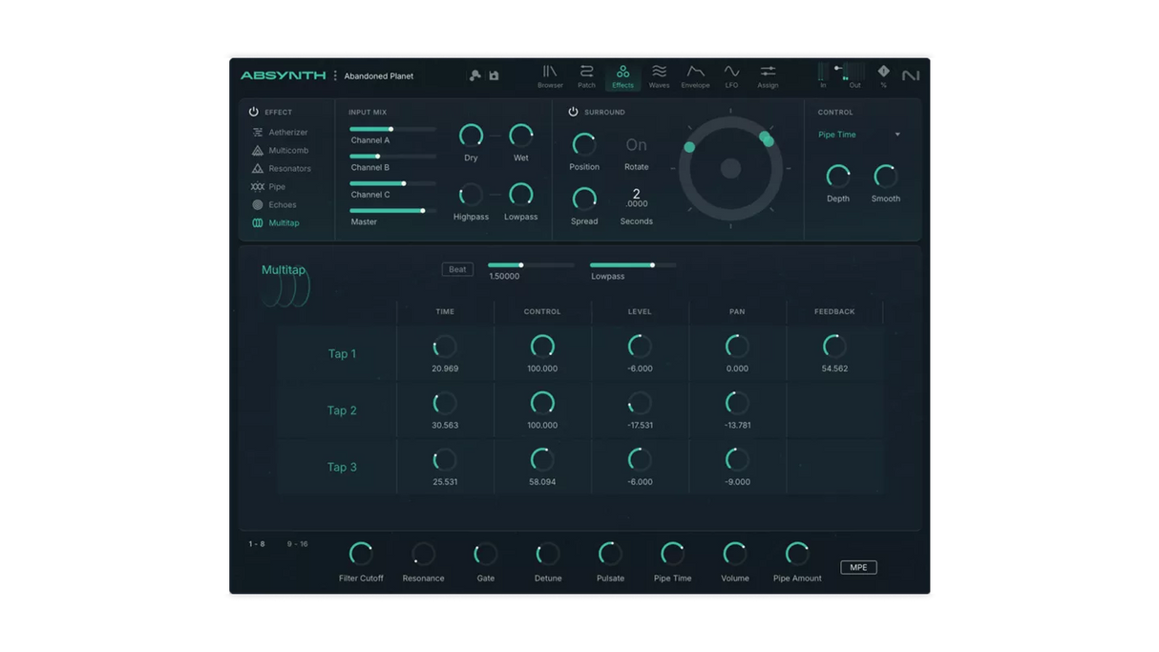Screen dimensions: 1159x652
Task: Switch to the Patch view
Action: [586, 75]
